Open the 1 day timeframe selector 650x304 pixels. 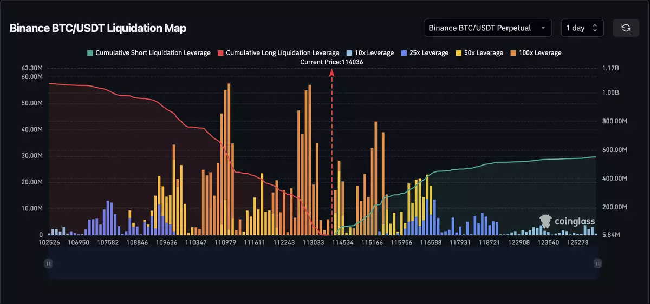coord(582,28)
